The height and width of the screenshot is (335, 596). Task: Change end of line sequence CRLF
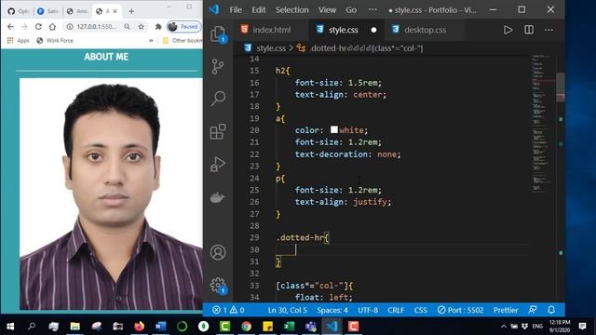(396, 310)
